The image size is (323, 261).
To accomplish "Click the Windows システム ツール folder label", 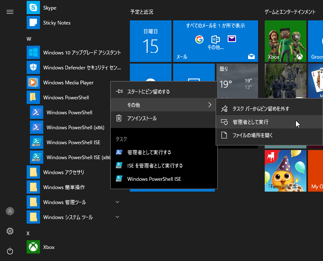I will pyautogui.click(x=68, y=217).
